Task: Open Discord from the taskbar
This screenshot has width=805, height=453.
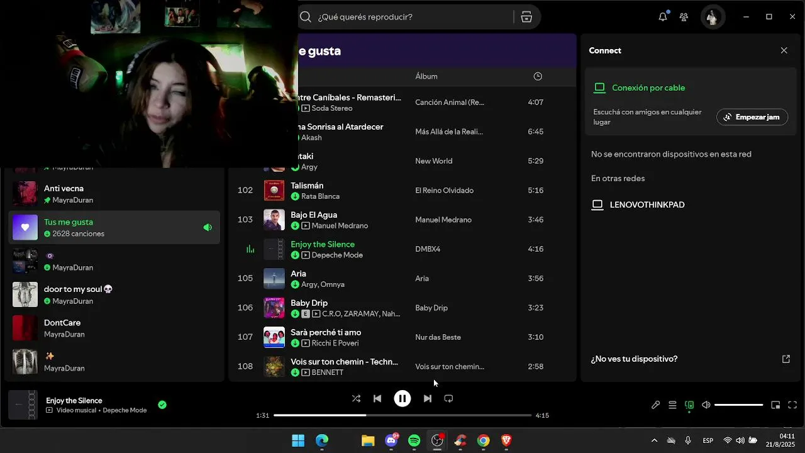Action: click(x=391, y=440)
